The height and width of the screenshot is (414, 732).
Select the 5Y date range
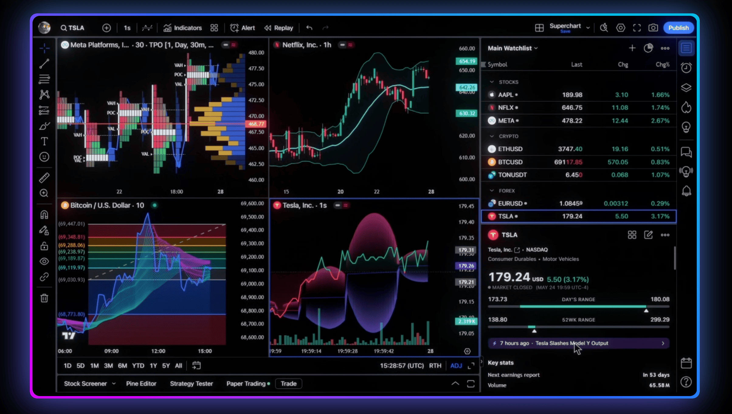click(166, 366)
